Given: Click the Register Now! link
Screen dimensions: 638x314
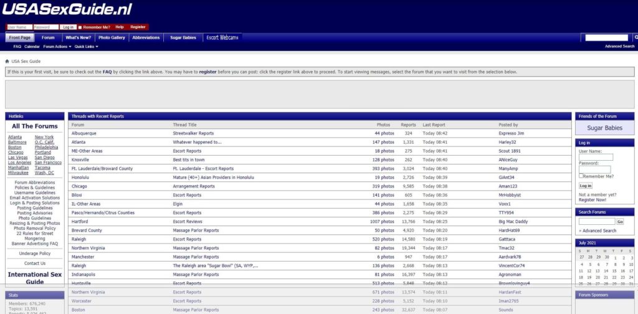Looking at the screenshot, I should (x=592, y=200).
